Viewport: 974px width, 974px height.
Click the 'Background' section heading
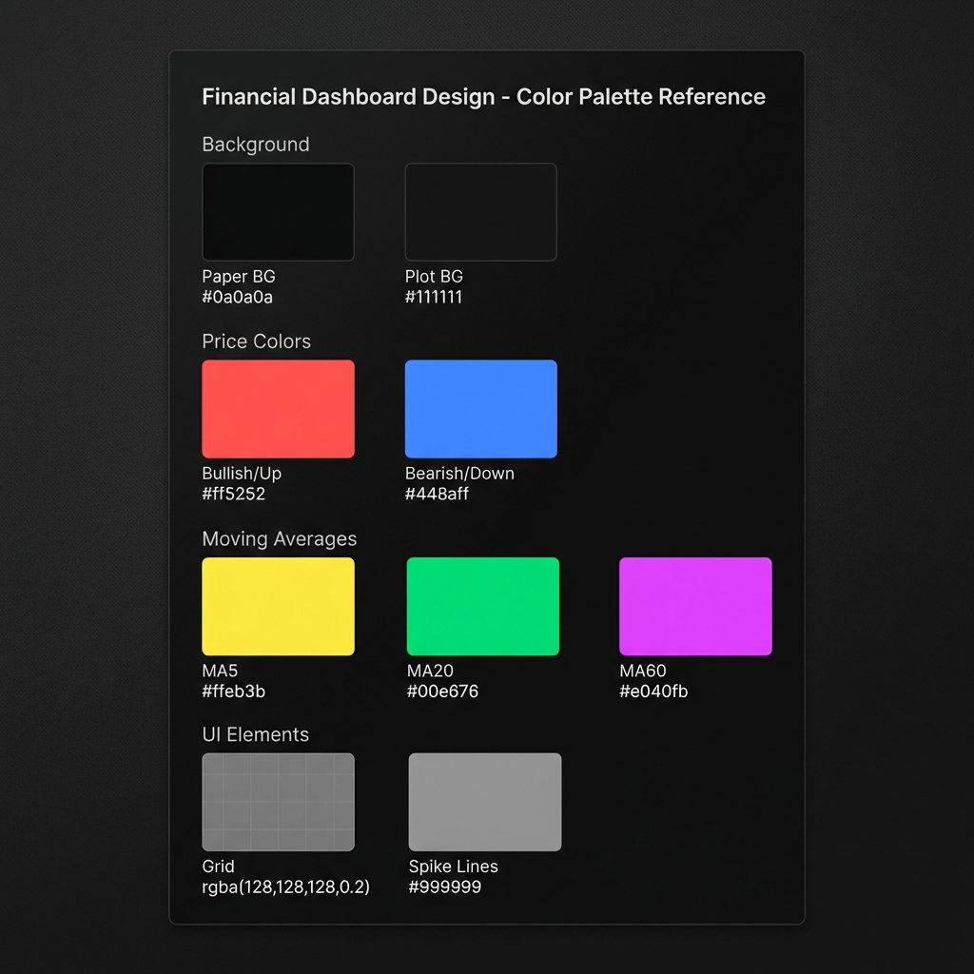coord(255,145)
